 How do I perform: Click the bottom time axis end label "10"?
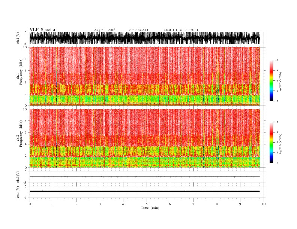pos(264,204)
